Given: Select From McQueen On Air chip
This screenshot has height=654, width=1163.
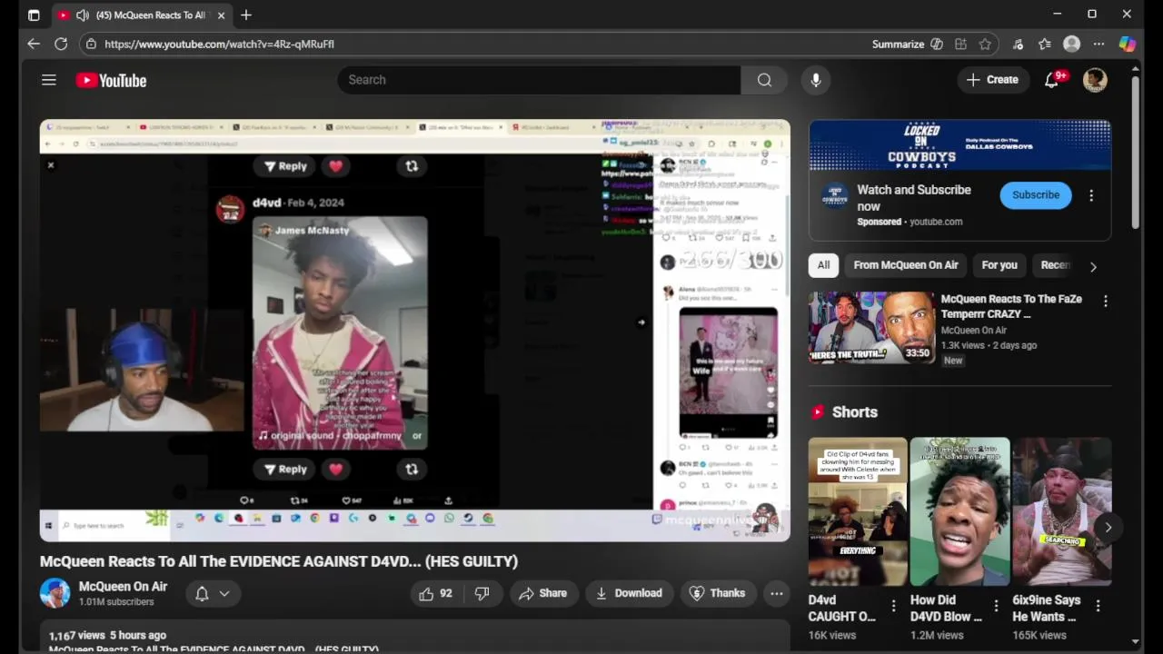Looking at the screenshot, I should [906, 265].
